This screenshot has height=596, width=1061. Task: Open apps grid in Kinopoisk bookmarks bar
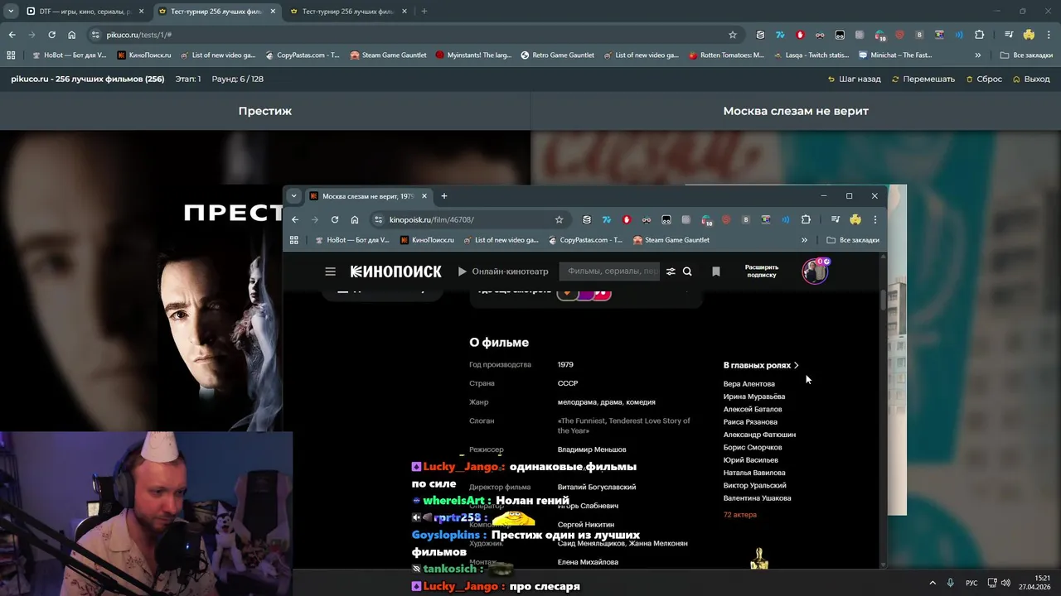click(x=293, y=240)
